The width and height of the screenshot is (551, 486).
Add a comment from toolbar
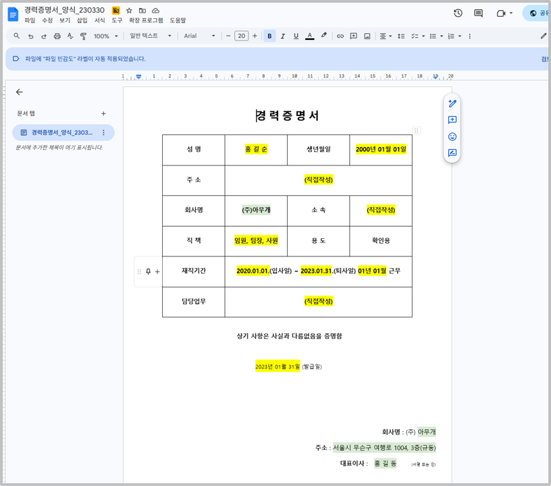click(x=354, y=36)
